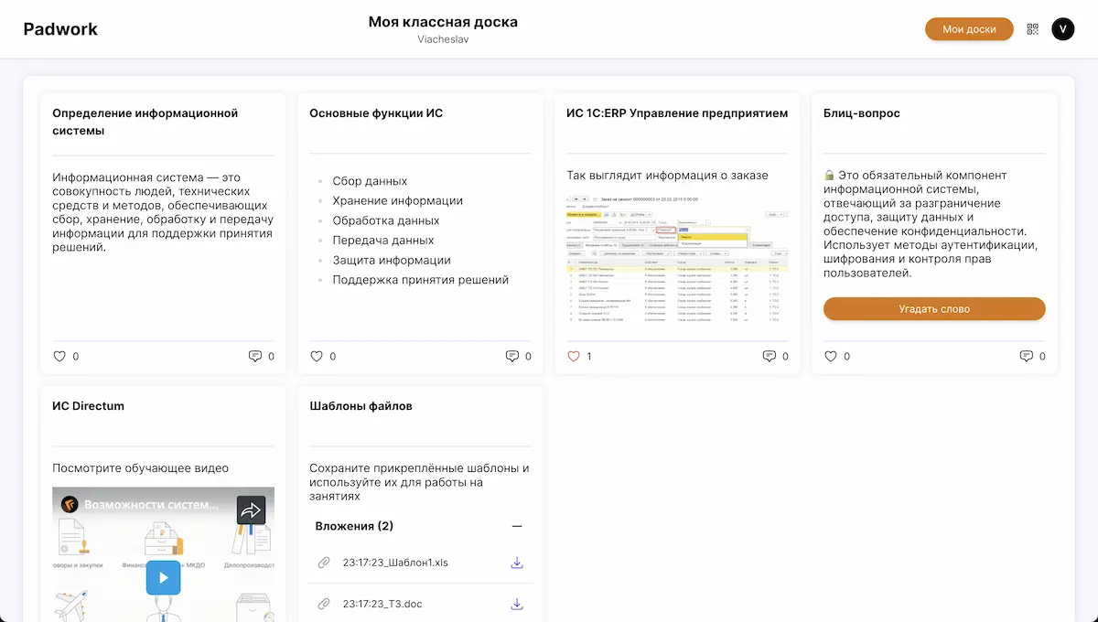Unlike the ИС 1C:ERP card
The width and height of the screenshot is (1098, 622).
coord(574,356)
